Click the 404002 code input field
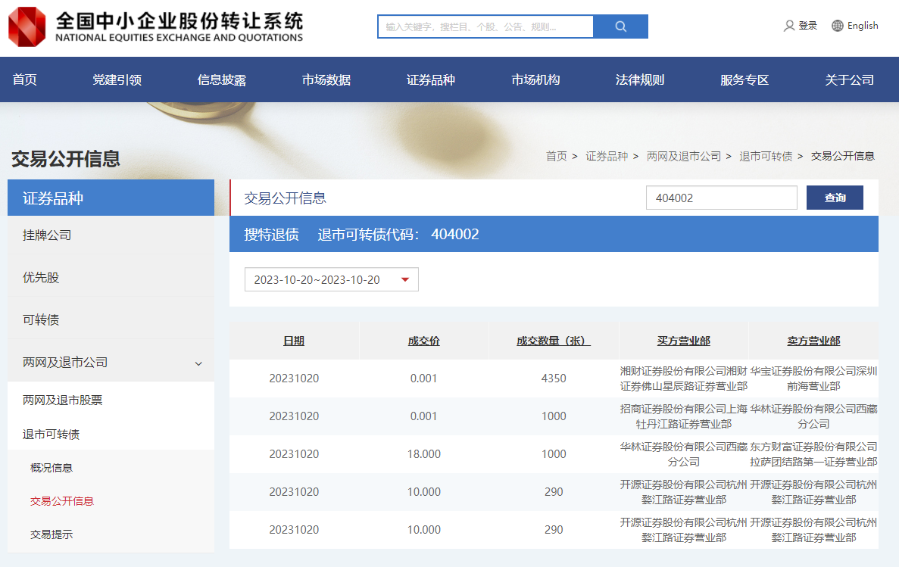Screen dimensions: 899x567 pyautogui.click(x=721, y=198)
